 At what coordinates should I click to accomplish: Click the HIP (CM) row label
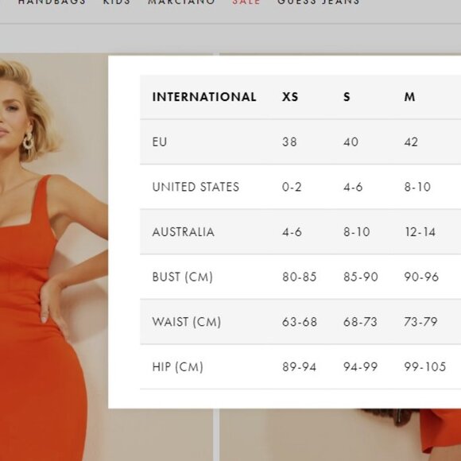(x=177, y=367)
